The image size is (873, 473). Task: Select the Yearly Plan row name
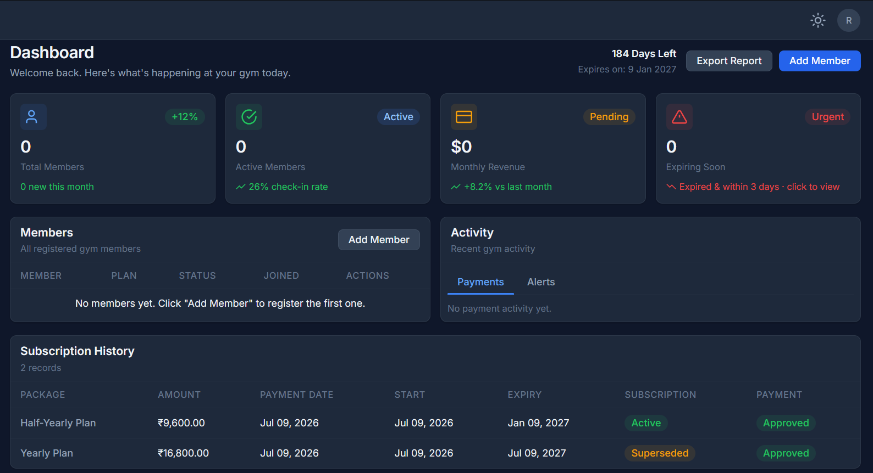(47, 453)
